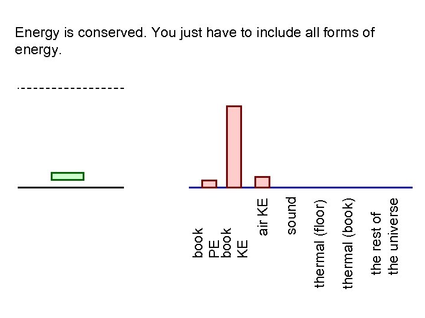Click the "book KE" axis label

coord(234,243)
